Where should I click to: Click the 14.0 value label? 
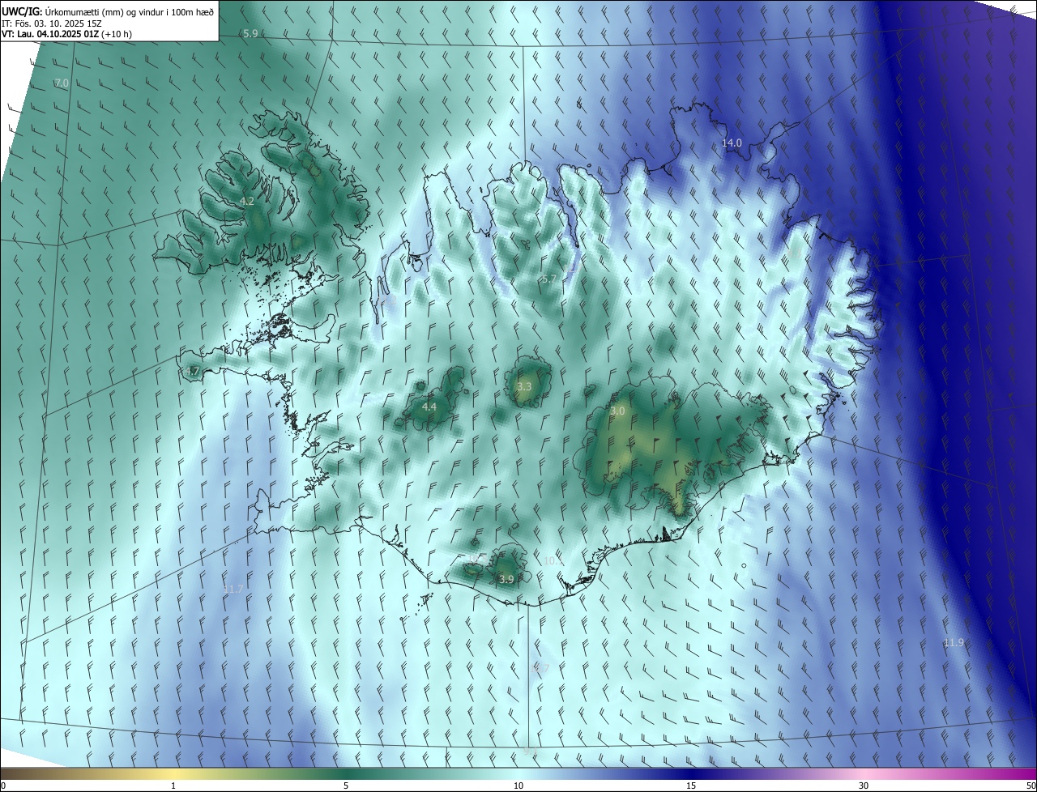point(732,143)
